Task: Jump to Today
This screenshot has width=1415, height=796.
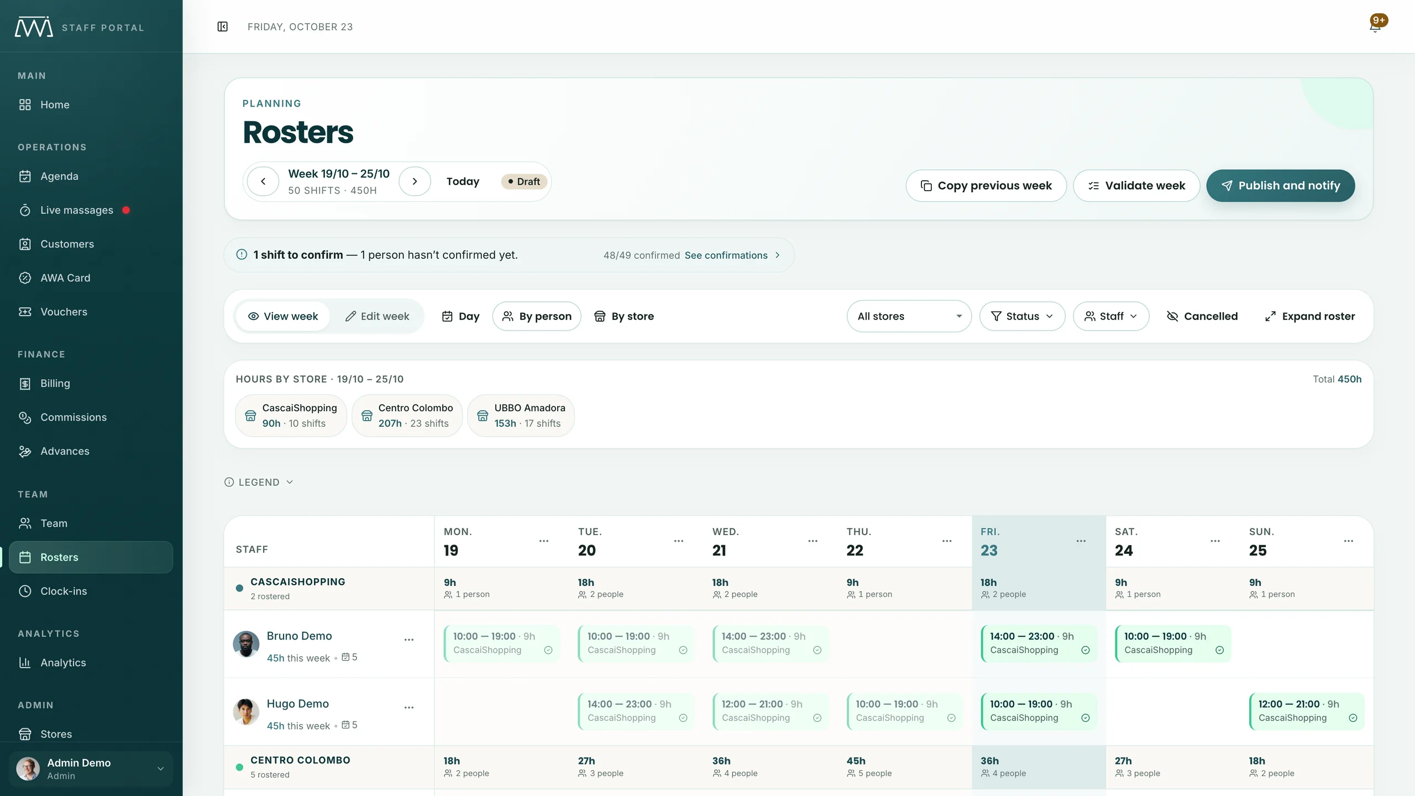Action: coord(463,181)
